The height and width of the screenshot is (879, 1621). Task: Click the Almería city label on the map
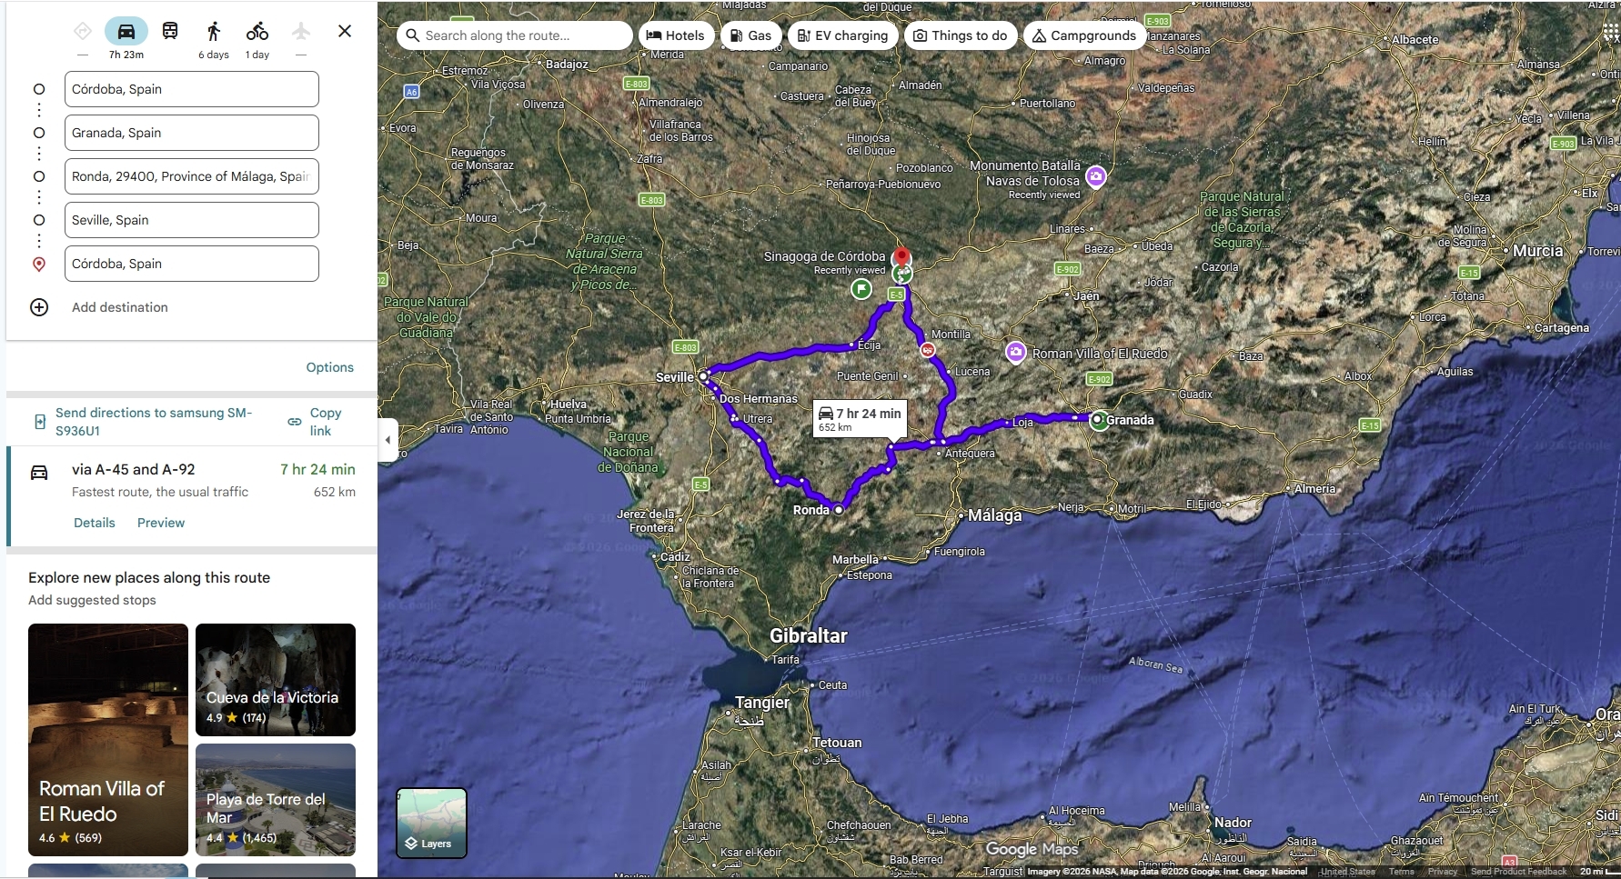[1315, 489]
